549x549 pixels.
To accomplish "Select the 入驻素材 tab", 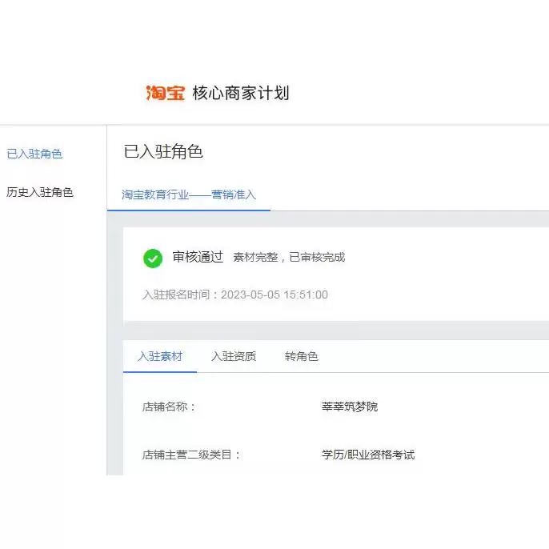I will 160,356.
